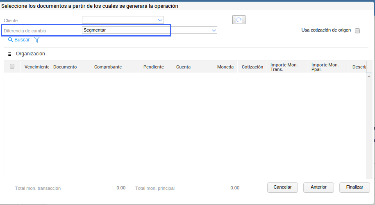Click the Finalizar button

pos(355,187)
